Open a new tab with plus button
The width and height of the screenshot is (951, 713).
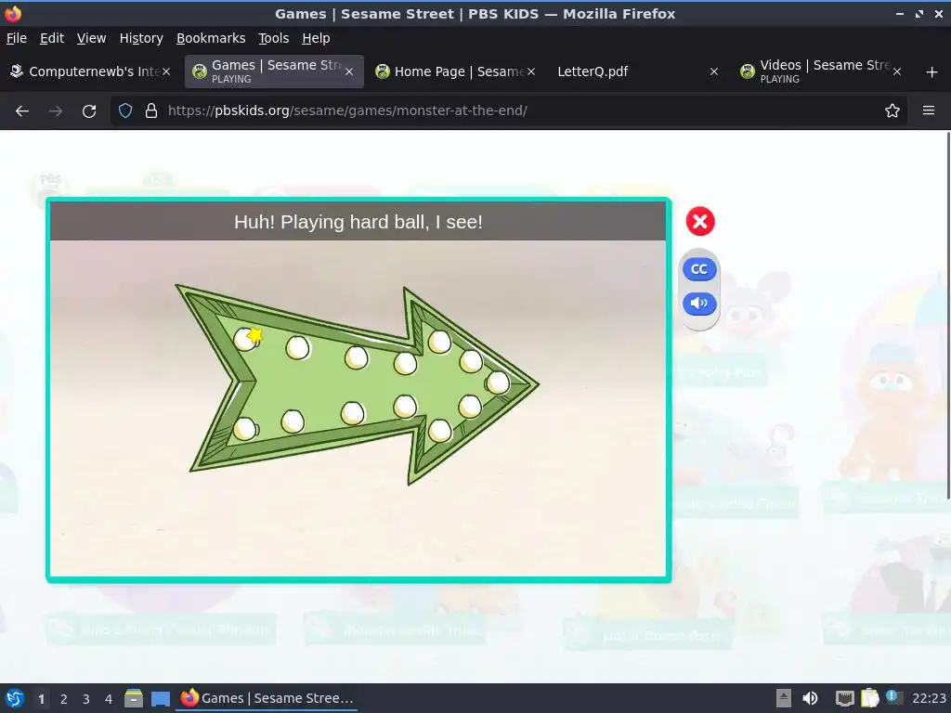pyautogui.click(x=932, y=72)
